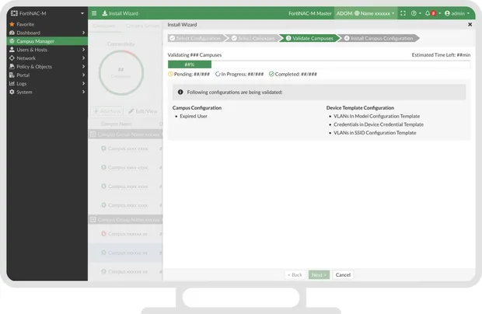Go to Install Campus Configuration step
This screenshot has width=482, height=314.
point(379,38)
